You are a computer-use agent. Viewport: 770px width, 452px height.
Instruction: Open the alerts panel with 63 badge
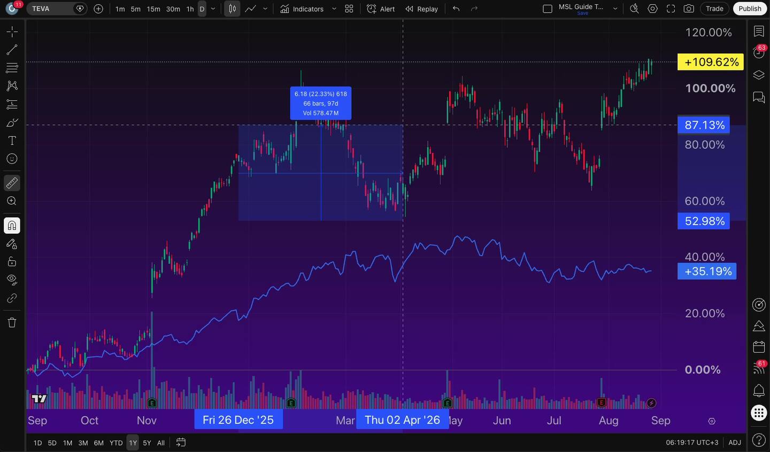click(x=759, y=52)
